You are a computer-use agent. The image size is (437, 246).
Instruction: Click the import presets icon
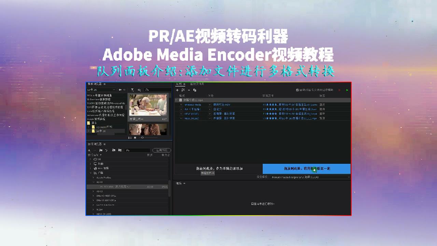point(113,150)
